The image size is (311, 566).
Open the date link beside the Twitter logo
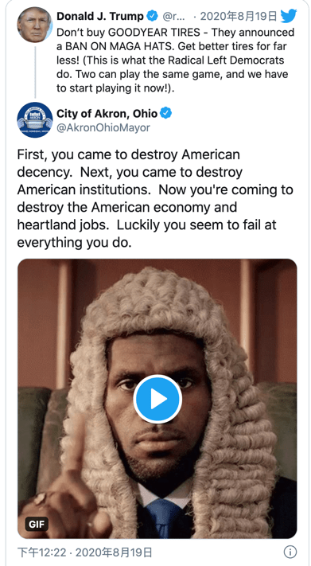pyautogui.click(x=239, y=16)
